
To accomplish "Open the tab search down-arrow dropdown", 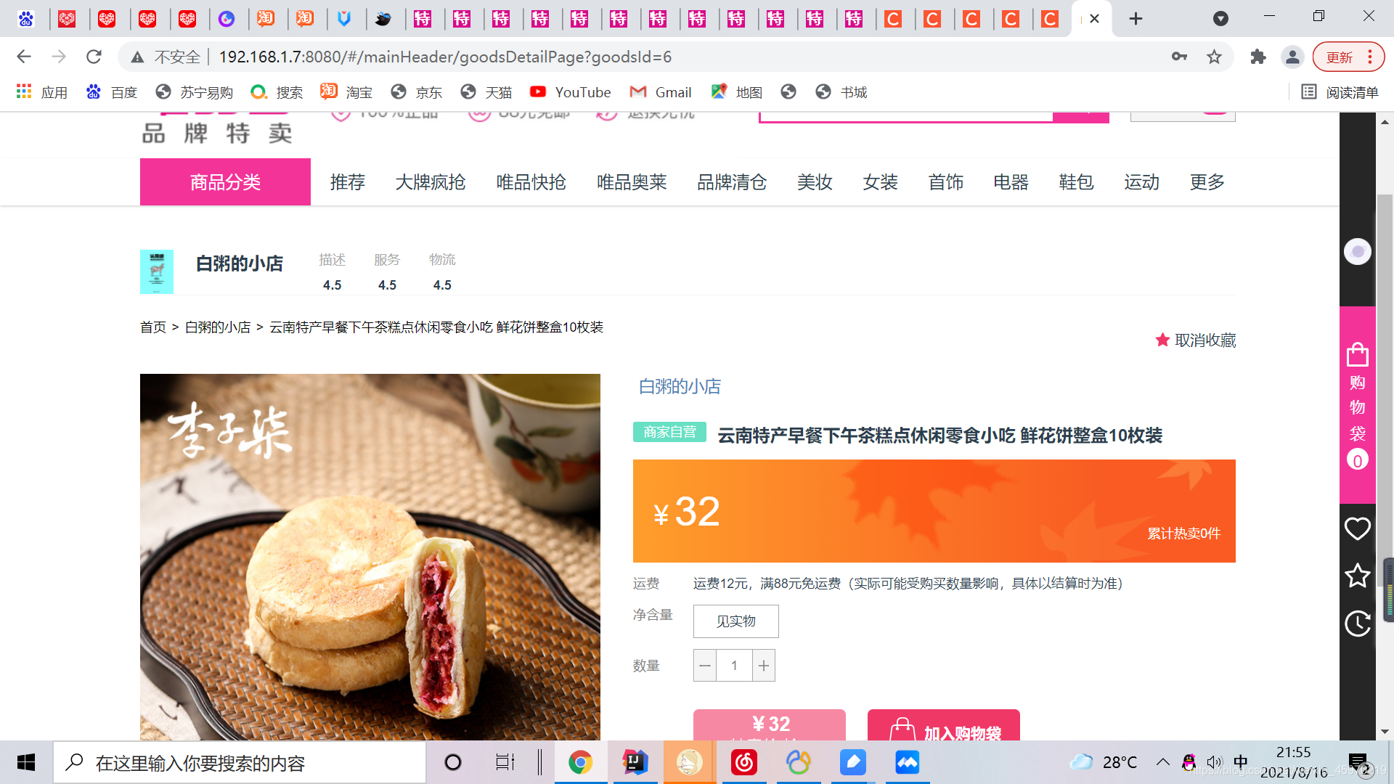I will (x=1220, y=17).
